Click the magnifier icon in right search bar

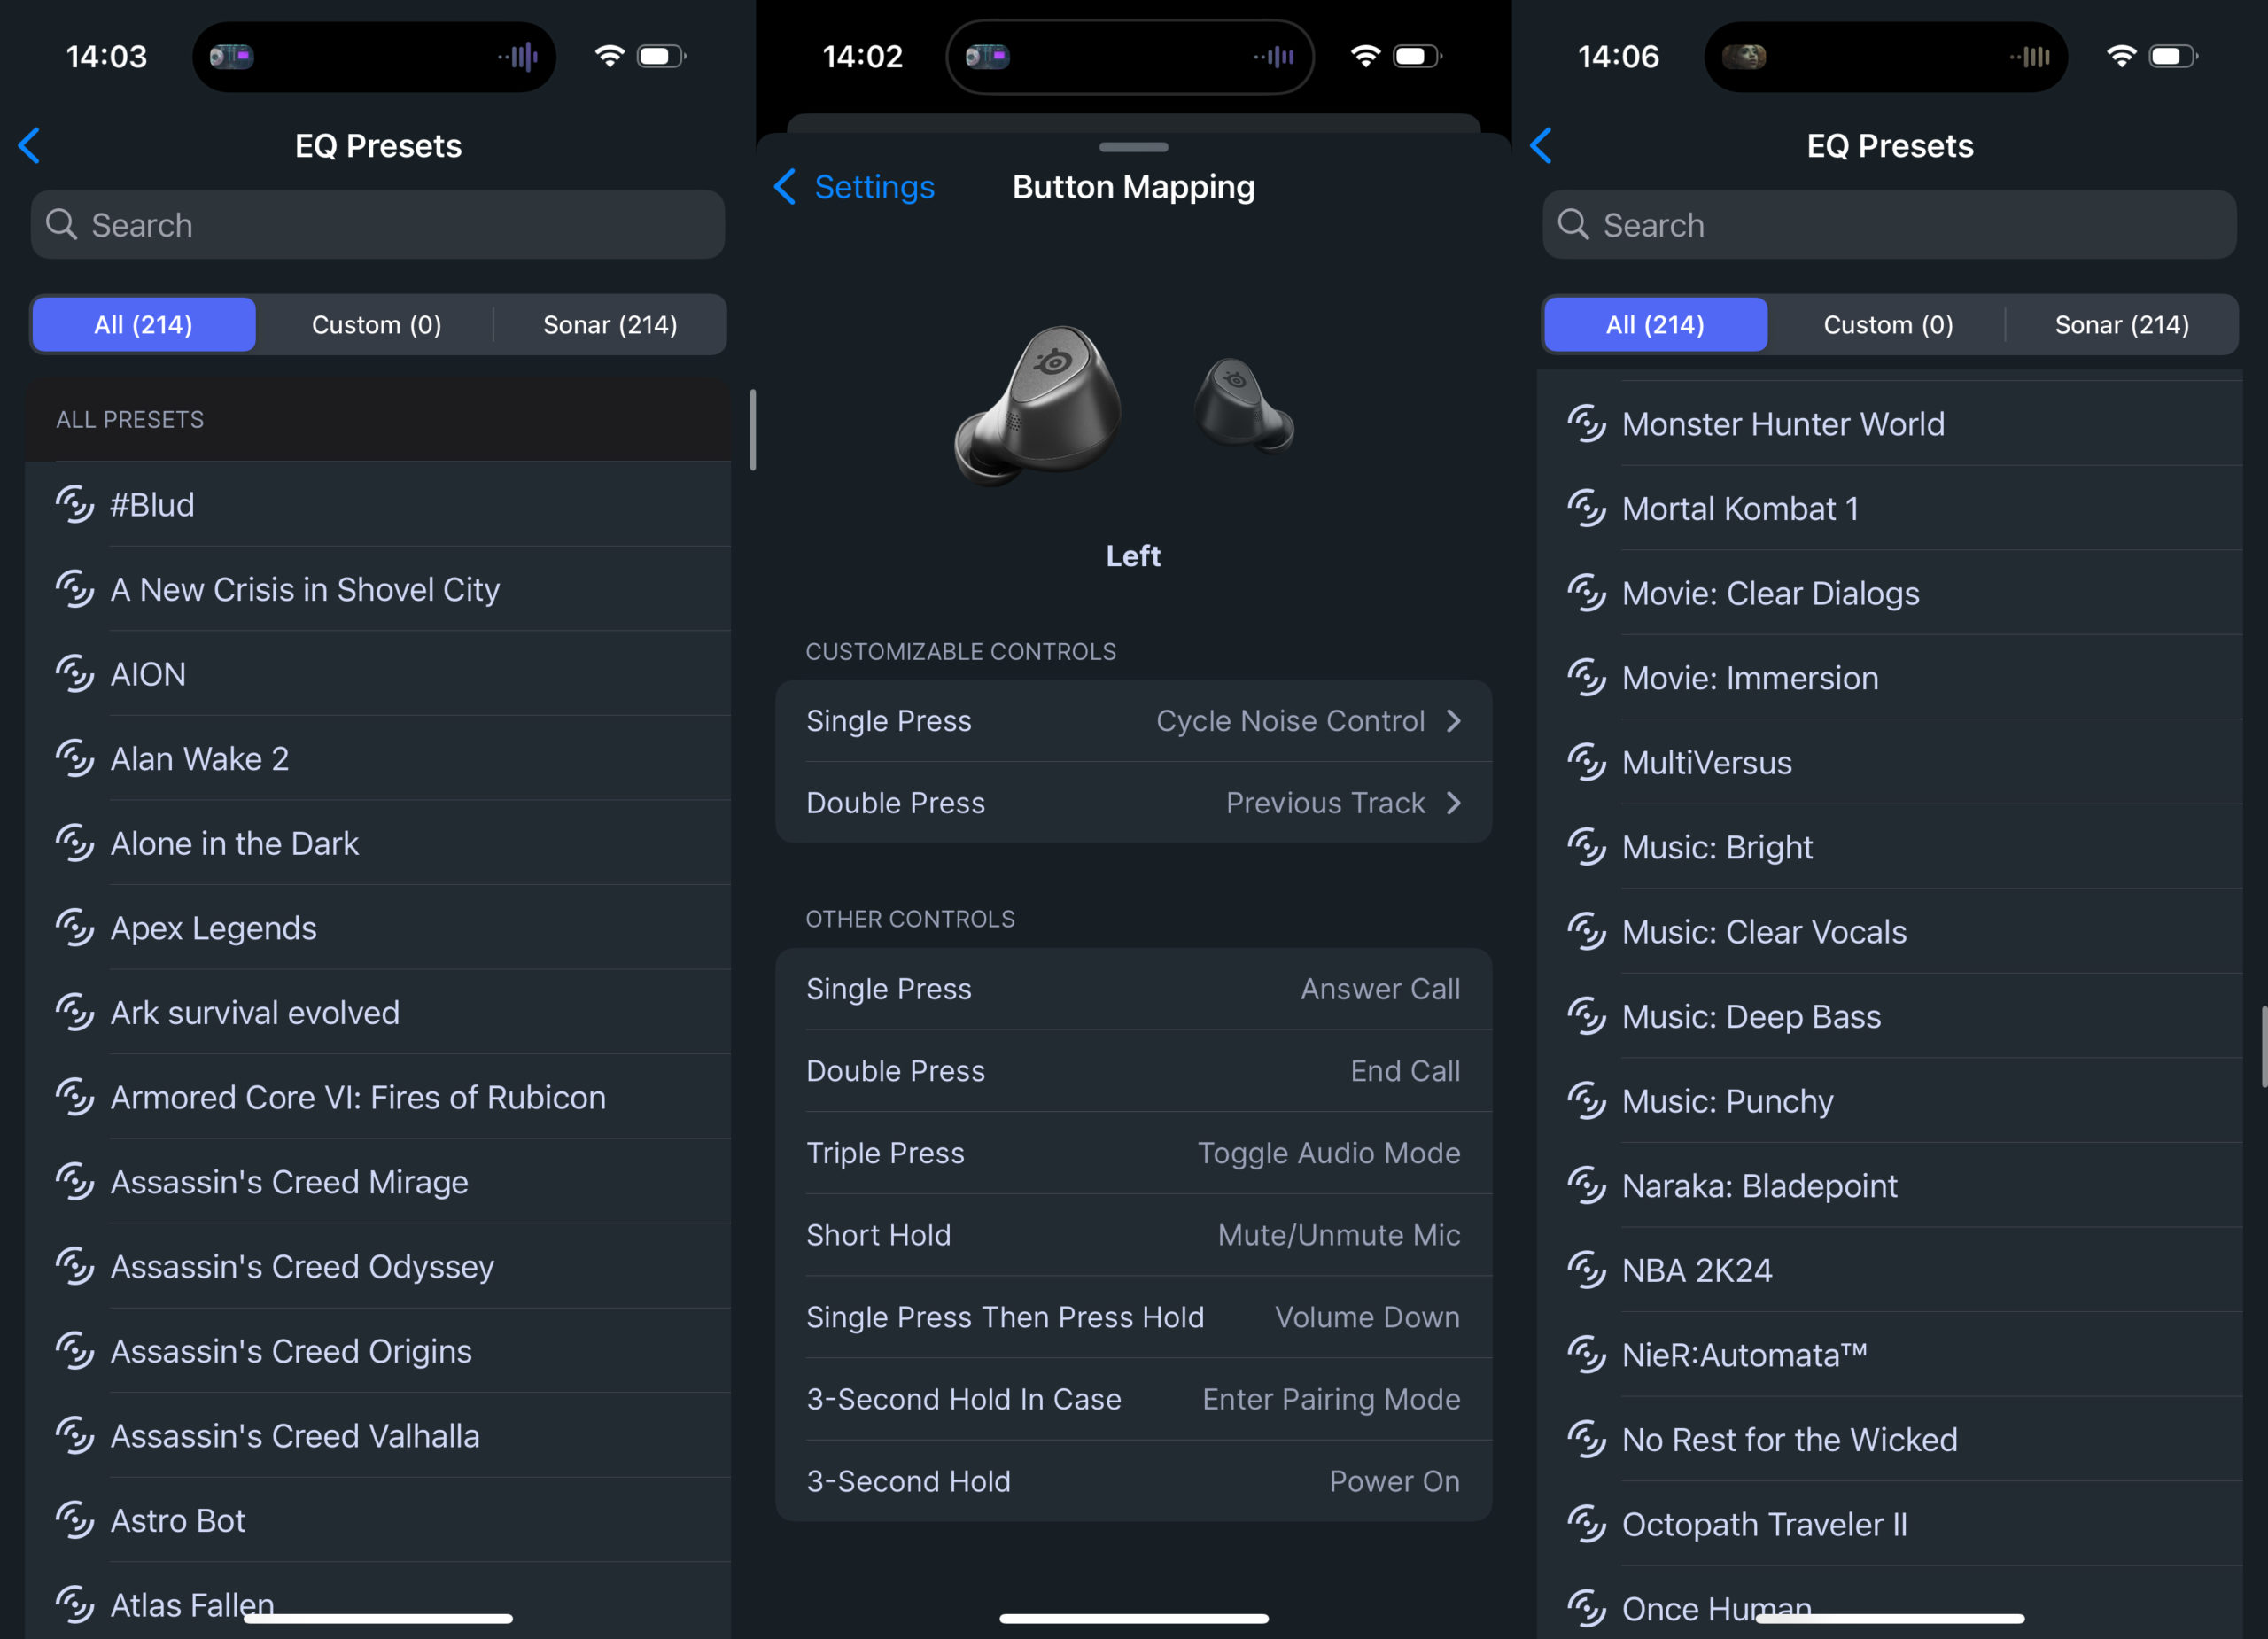1574,224
